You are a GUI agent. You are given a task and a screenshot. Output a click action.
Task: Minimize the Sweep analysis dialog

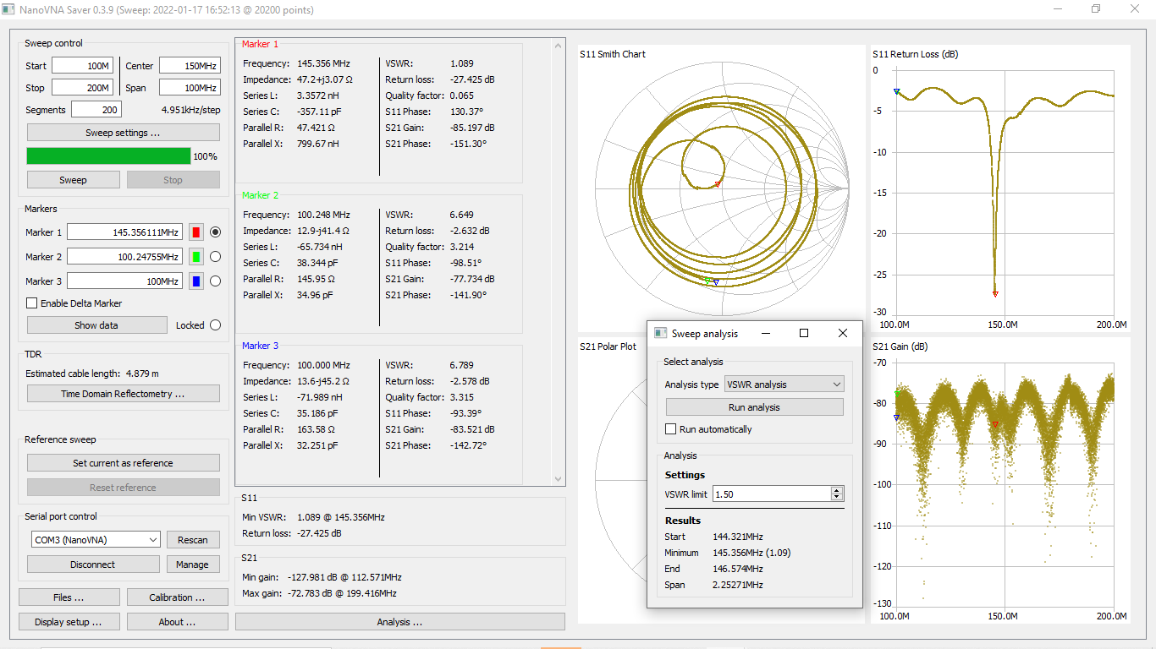(x=765, y=333)
